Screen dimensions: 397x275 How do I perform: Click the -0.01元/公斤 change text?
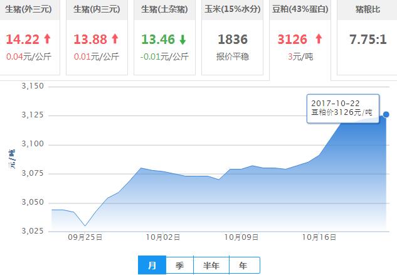coord(164,57)
